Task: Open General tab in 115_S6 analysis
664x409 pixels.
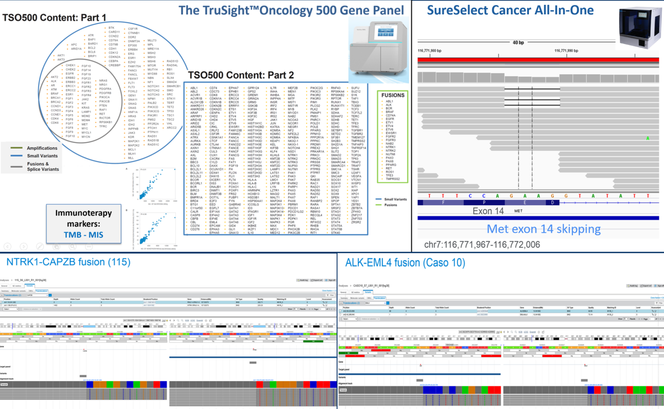Action: [4, 286]
